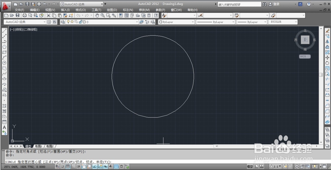Click the Cut (scissors) icon

coord(48,15)
